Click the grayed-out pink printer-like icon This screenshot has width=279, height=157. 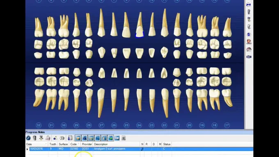(x=48, y=138)
